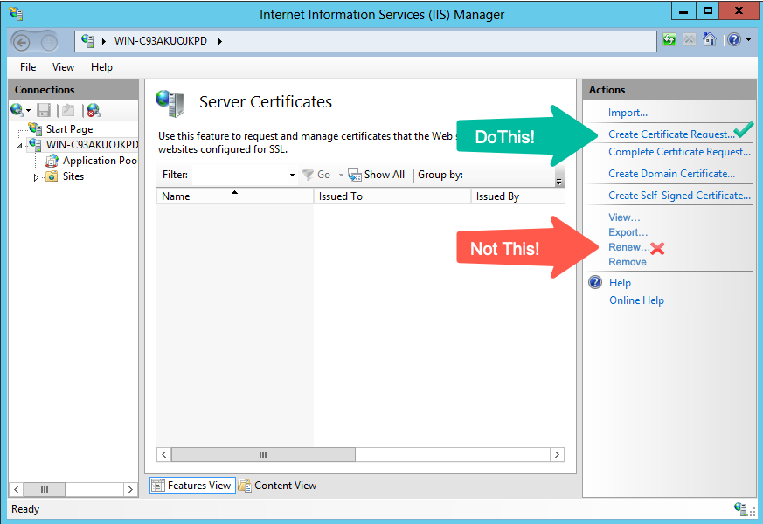
Task: Select the Create New Connection globe icon
Action: 17,109
